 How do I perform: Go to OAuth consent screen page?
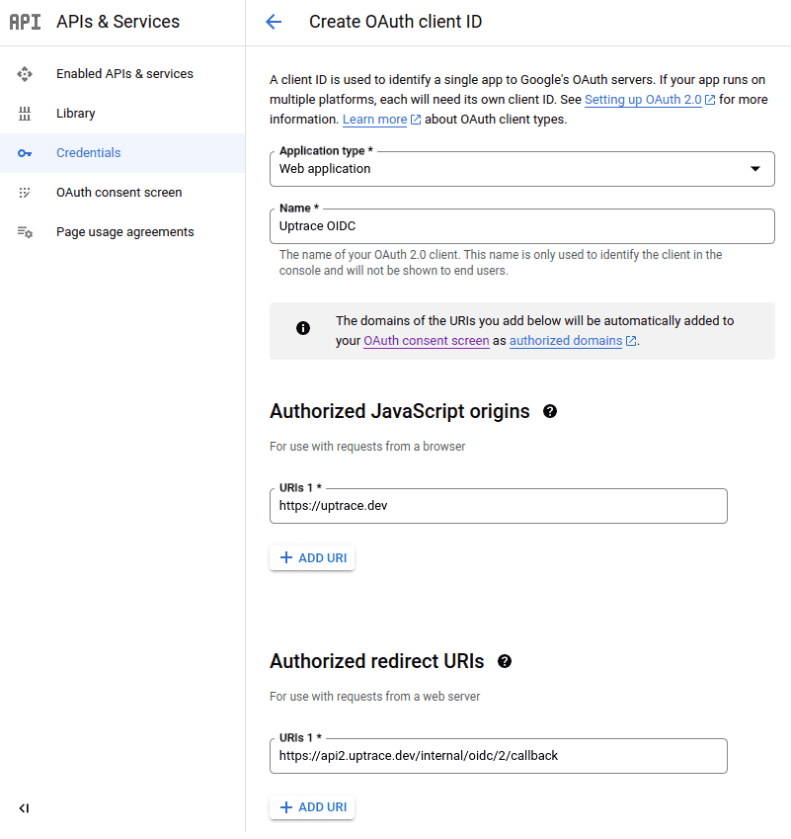pyautogui.click(x=119, y=193)
